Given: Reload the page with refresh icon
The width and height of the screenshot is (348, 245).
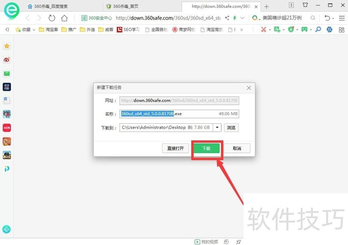Looking at the screenshot, I should 52,18.
